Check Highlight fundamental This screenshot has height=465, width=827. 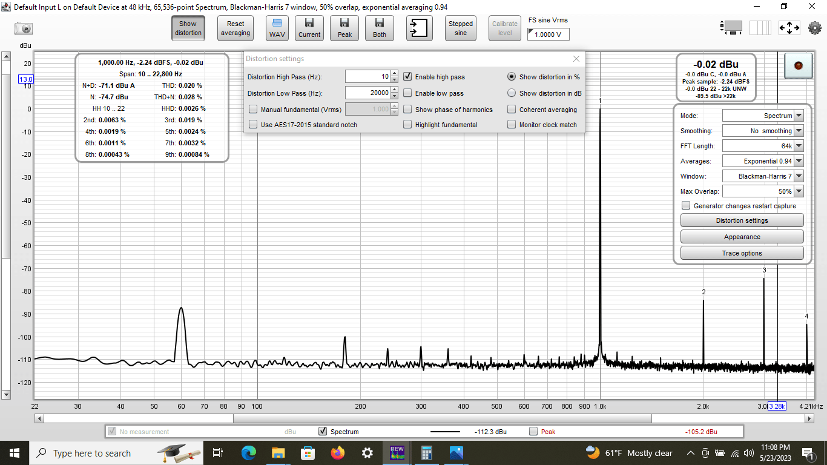pos(407,125)
